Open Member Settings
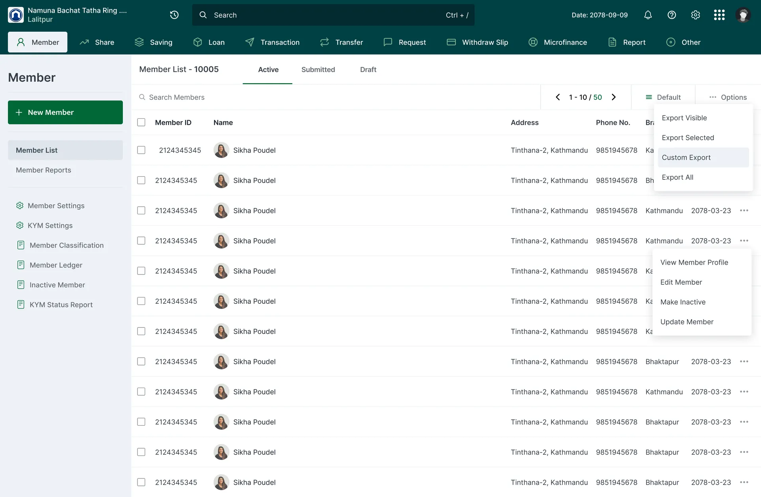 click(x=50, y=206)
